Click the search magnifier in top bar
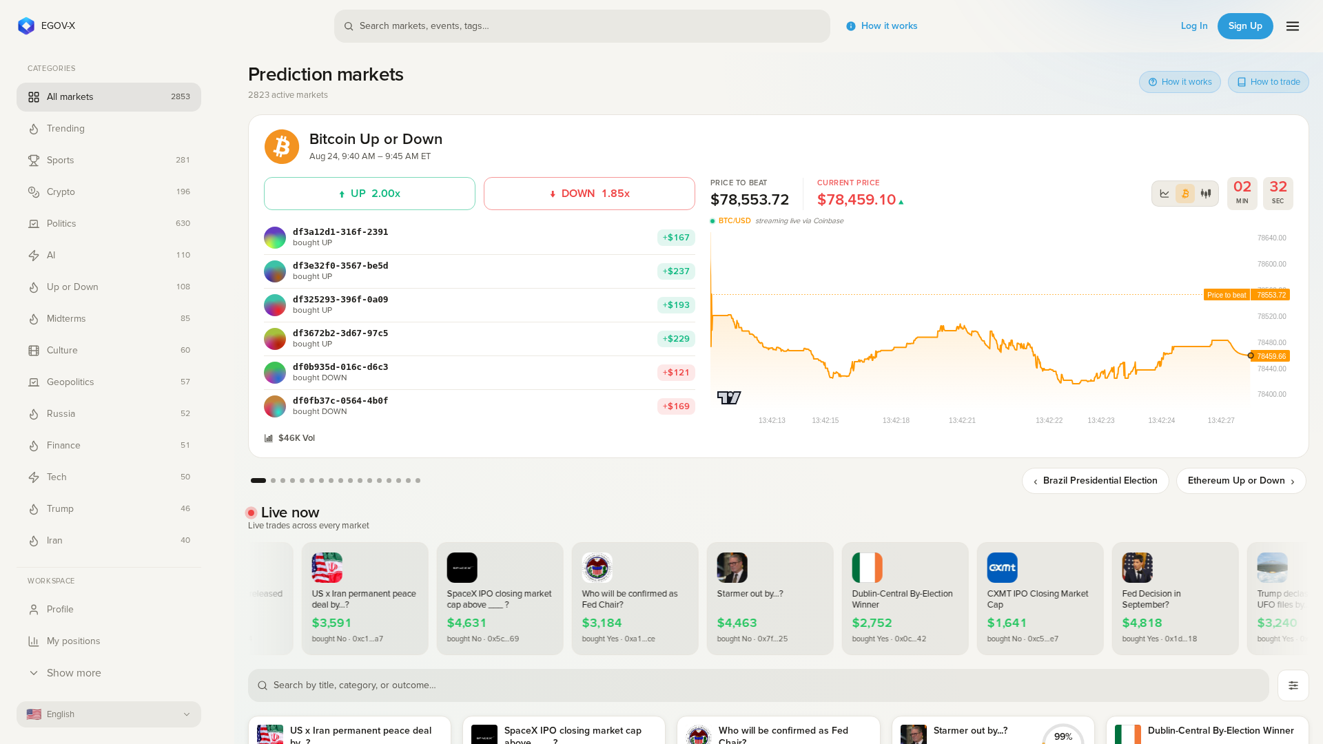The image size is (1323, 744). pyautogui.click(x=349, y=26)
